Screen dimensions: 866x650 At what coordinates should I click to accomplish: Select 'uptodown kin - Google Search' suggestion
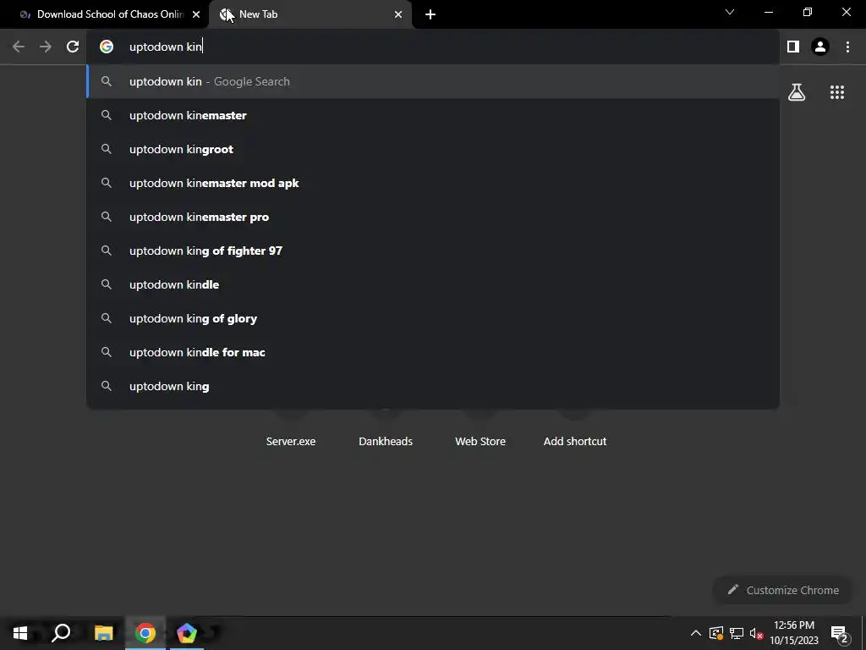[433, 81]
